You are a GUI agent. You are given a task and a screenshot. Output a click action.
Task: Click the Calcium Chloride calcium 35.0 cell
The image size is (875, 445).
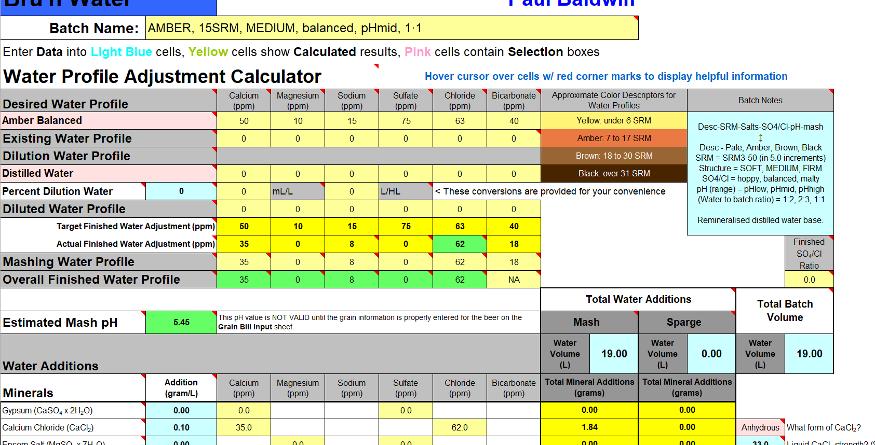coord(244,428)
